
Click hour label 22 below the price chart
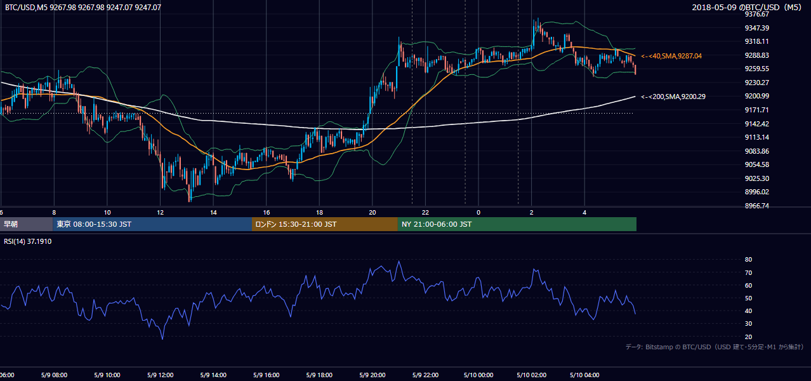point(425,213)
